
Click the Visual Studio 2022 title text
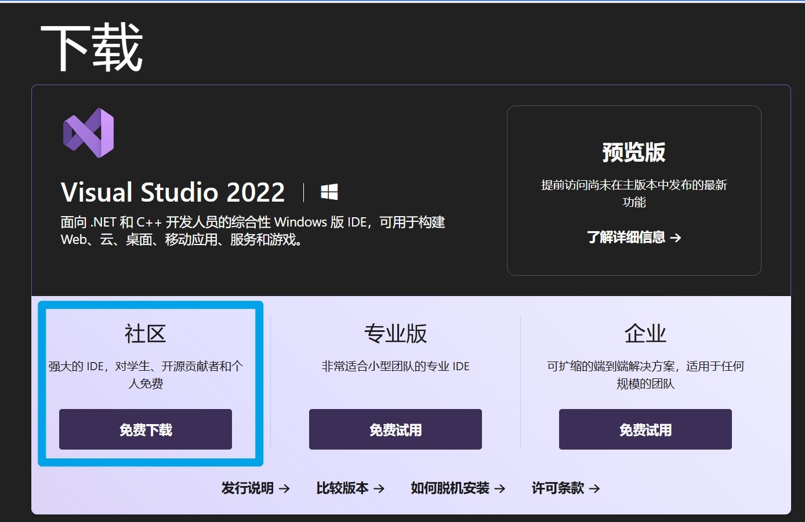(173, 192)
